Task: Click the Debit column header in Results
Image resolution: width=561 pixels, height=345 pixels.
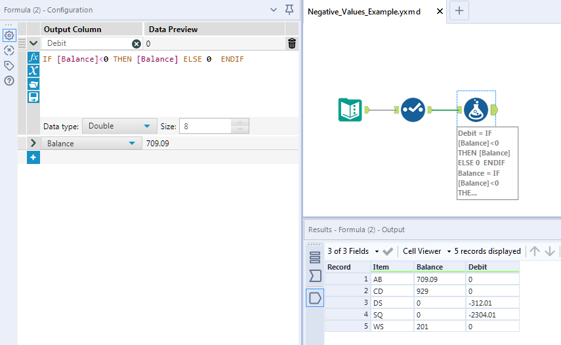Action: [492, 267]
